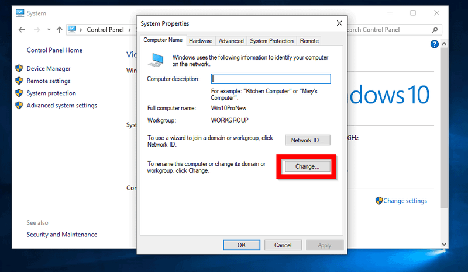468x272 pixels.
Task: Click shield icon beside Advanced system settings
Action: (x=19, y=106)
